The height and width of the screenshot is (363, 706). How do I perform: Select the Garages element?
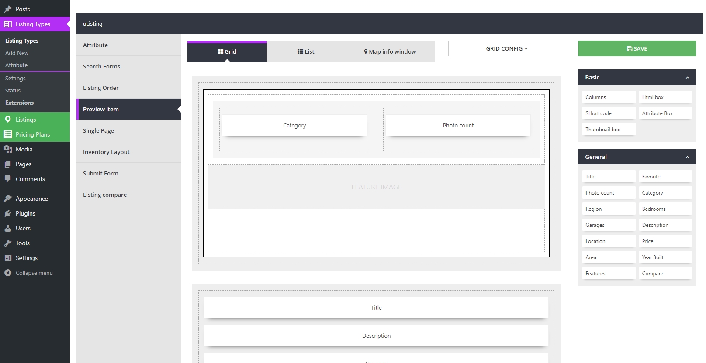[x=609, y=225]
